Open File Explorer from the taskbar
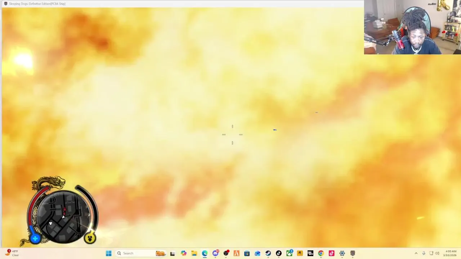Viewport: 461px width, 259px height. tap(194, 253)
